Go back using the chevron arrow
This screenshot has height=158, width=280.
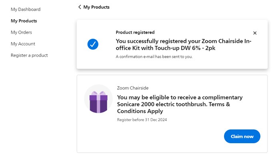[80, 7]
